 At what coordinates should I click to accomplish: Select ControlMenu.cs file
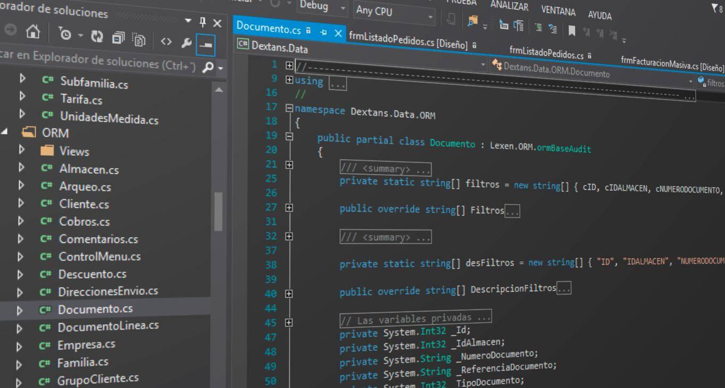tap(99, 257)
